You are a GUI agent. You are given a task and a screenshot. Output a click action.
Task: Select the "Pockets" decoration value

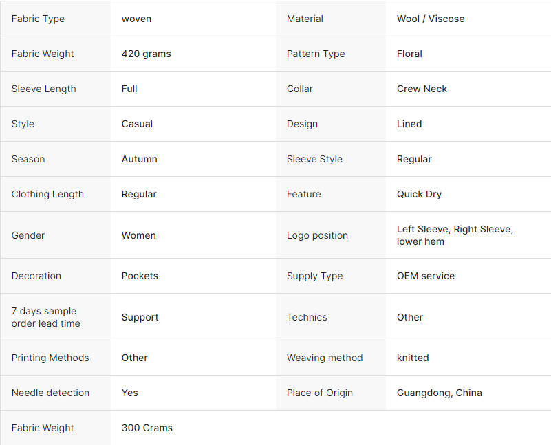pos(140,276)
